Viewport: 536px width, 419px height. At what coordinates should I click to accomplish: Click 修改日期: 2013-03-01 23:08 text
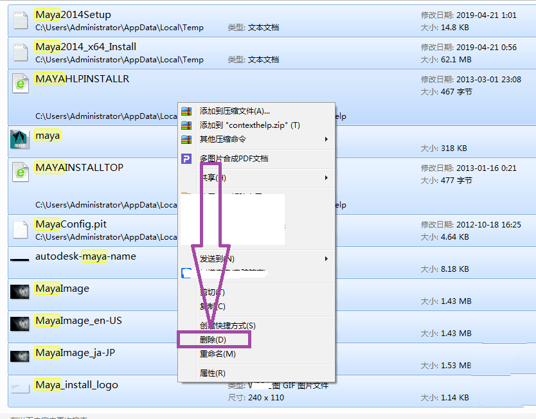coord(471,80)
